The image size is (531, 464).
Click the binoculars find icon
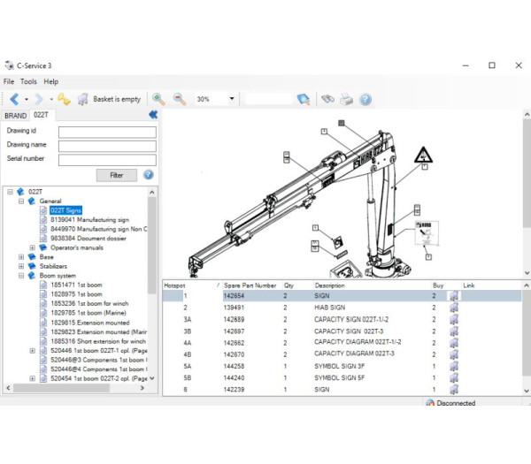pos(327,99)
